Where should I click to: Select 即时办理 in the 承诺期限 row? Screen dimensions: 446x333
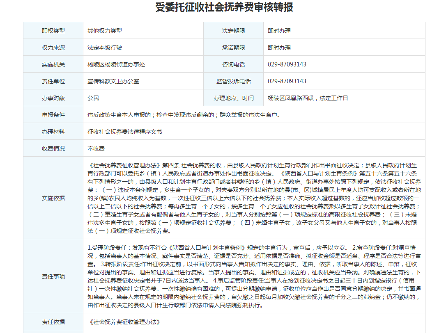(279, 48)
